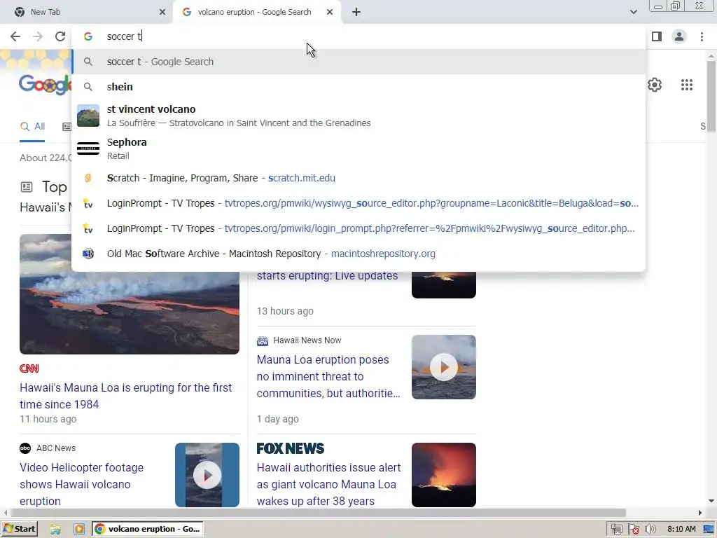This screenshot has width=717, height=538.
Task: Click the CNN logo
Action: 29,368
